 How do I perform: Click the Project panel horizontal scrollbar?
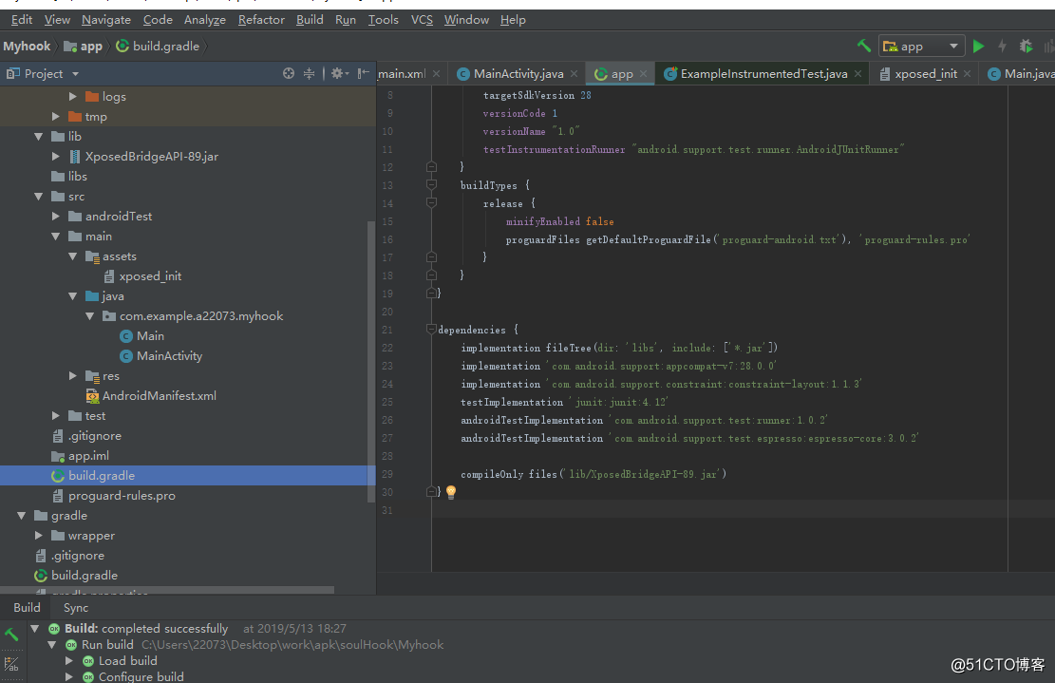[x=167, y=590]
